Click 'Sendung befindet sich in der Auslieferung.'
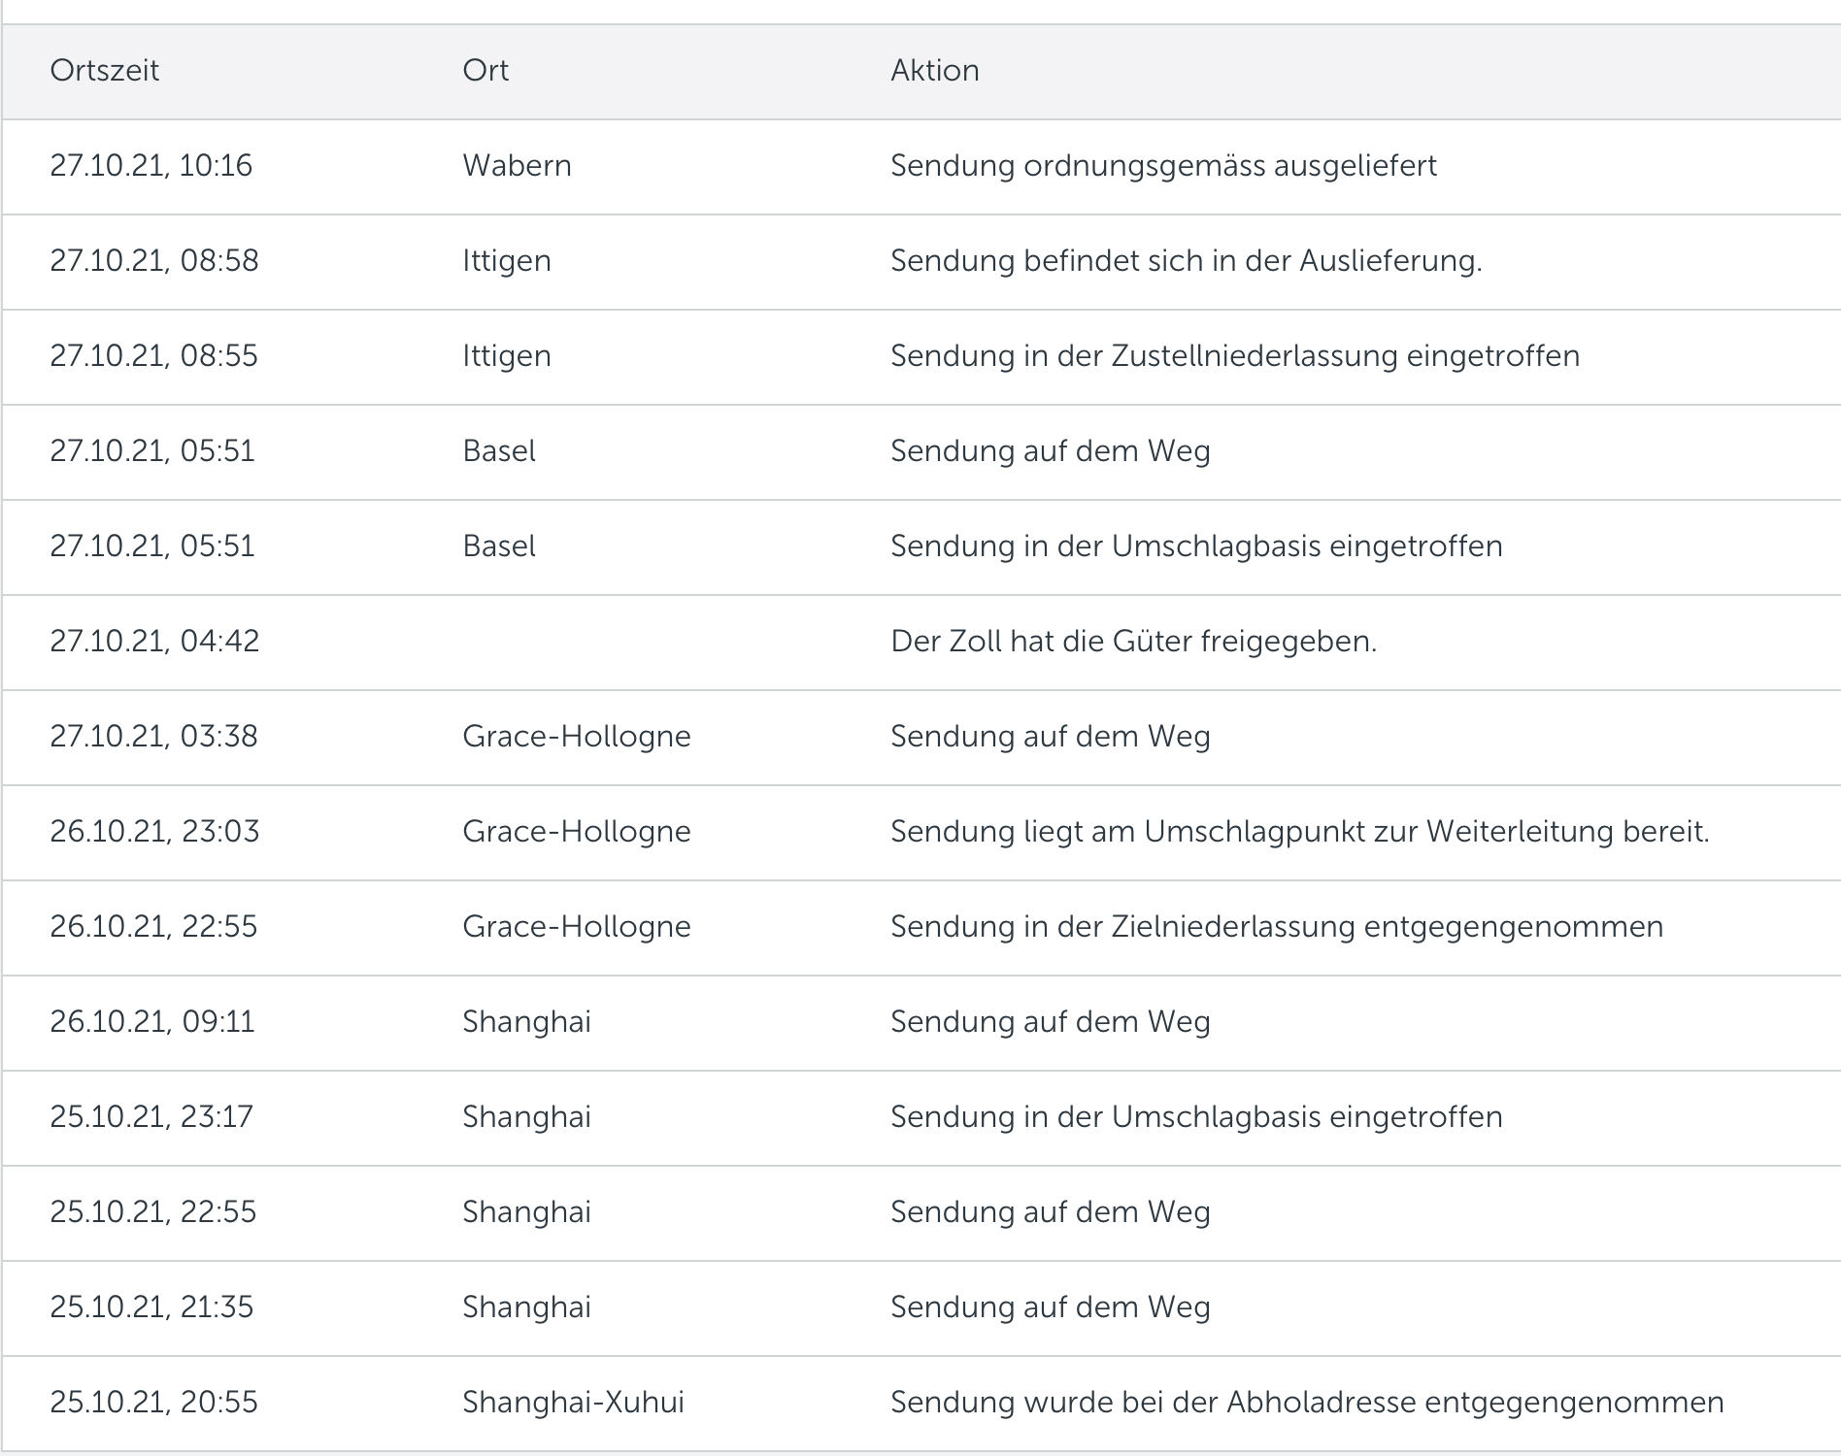Image resolution: width=1841 pixels, height=1456 pixels. [1186, 261]
